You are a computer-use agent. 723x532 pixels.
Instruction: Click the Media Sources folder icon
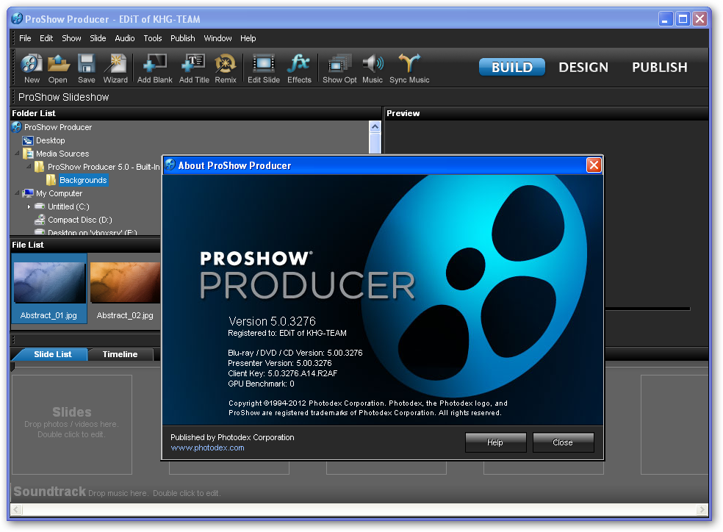[28, 154]
